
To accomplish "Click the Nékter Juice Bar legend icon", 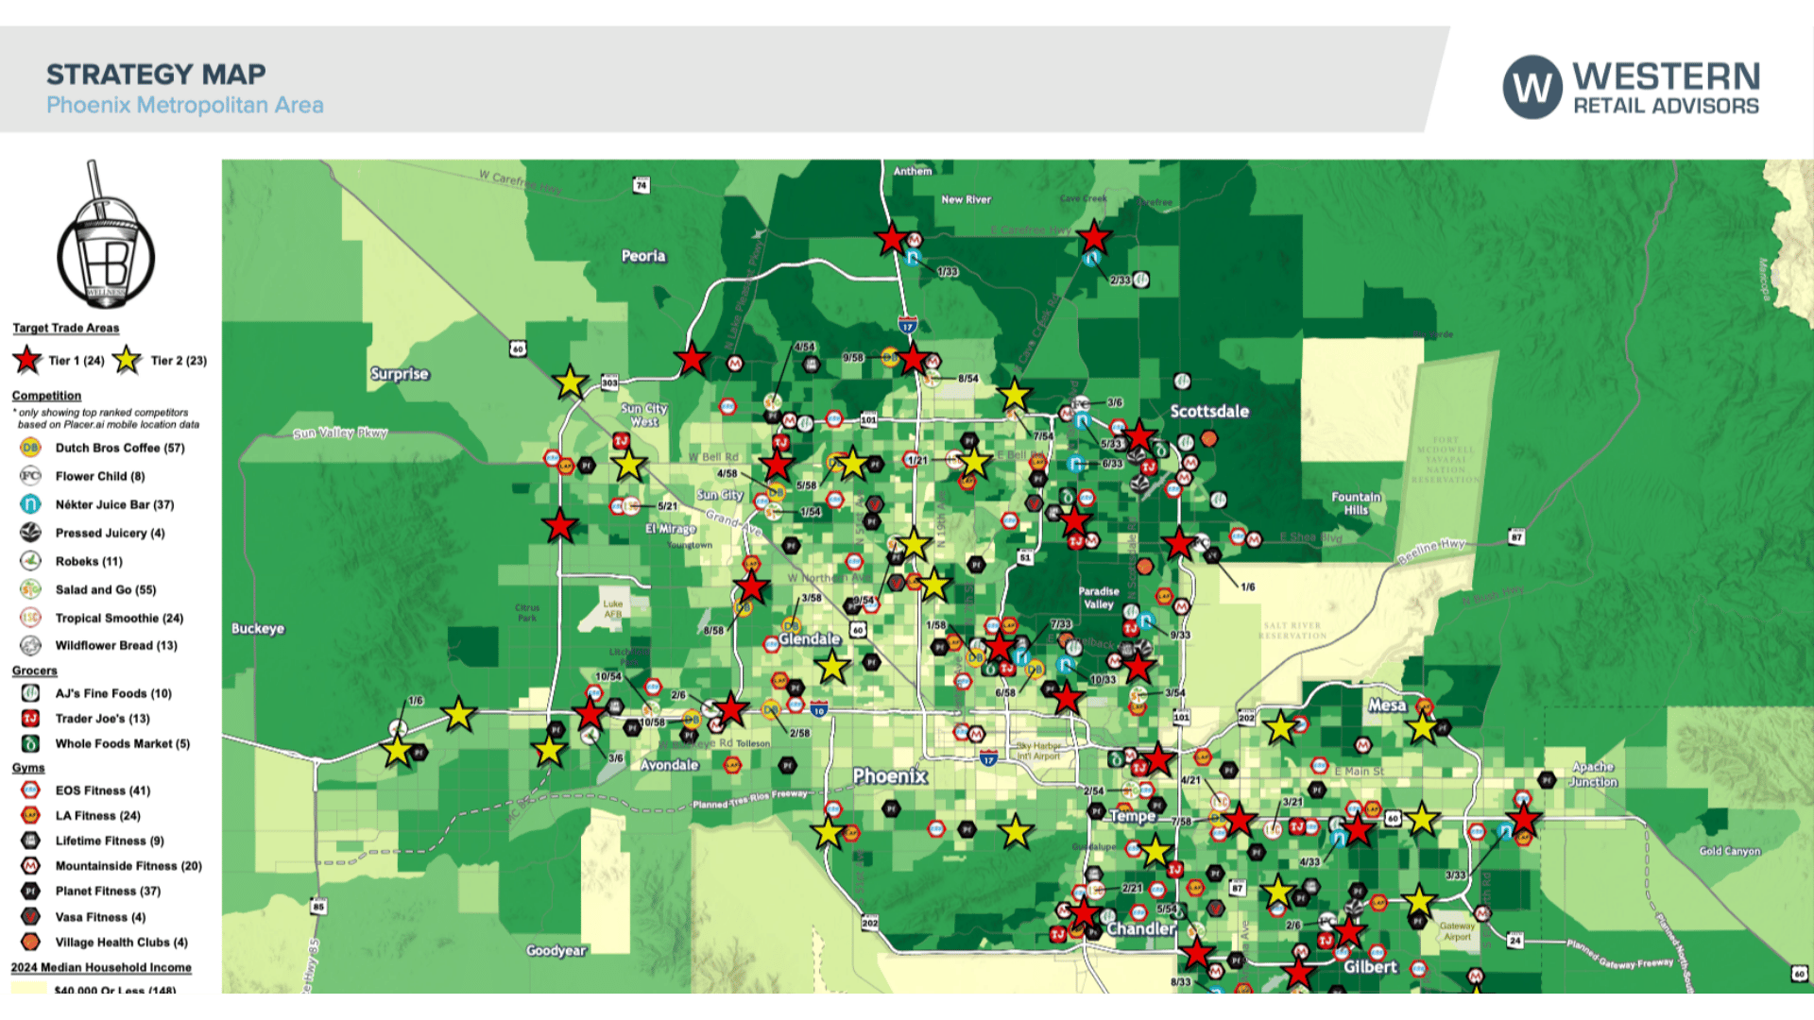I will 30,504.
